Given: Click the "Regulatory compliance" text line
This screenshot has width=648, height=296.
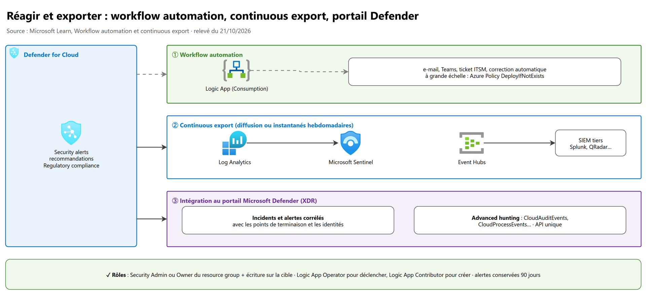Looking at the screenshot, I should 71,166.
